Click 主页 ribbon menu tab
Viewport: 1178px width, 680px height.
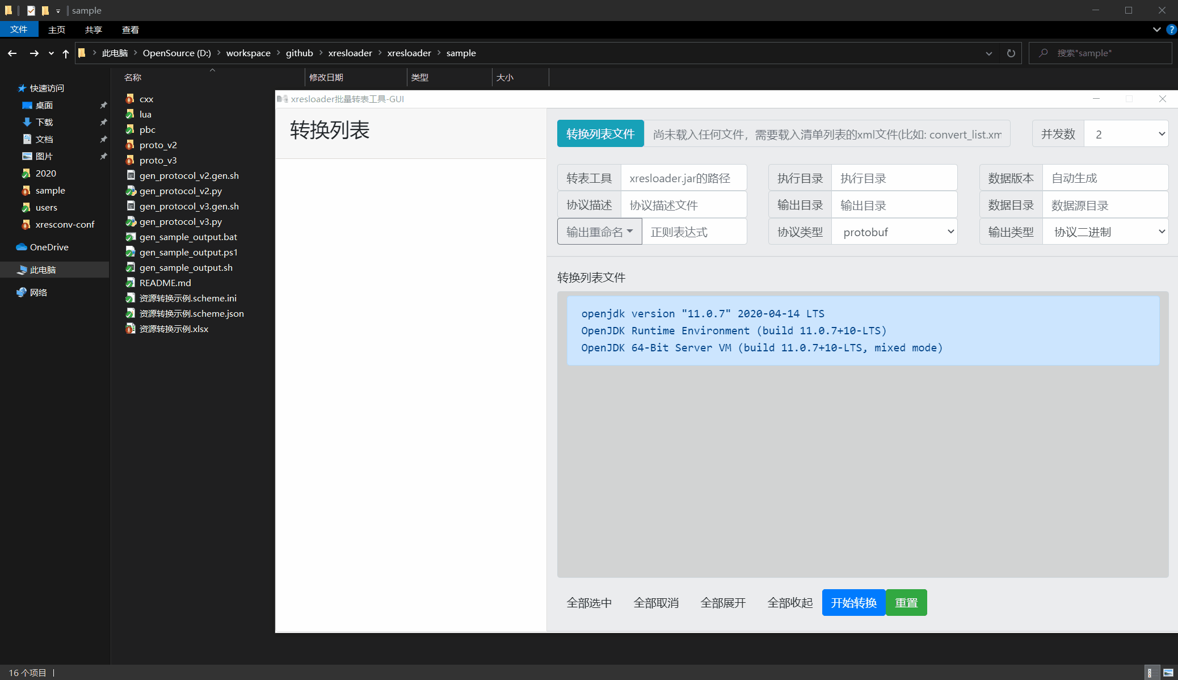tap(57, 30)
